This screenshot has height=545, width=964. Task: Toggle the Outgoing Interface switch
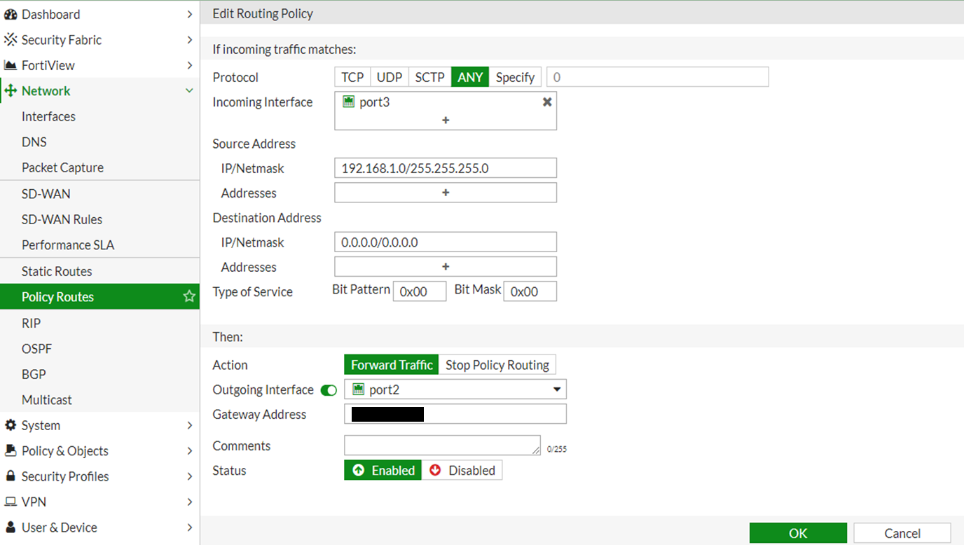click(x=329, y=390)
